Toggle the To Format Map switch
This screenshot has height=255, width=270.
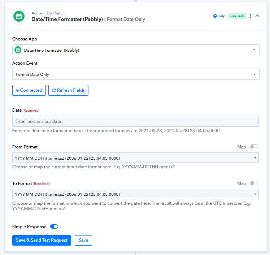(254, 183)
